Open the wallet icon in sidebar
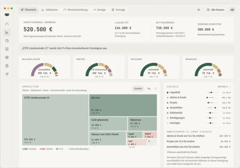This screenshot has width=240, height=168. tap(7, 41)
